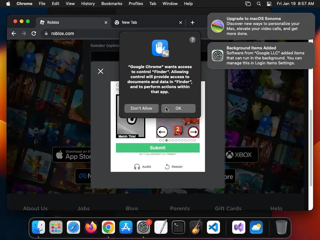Click the dice image with number 2

point(178,128)
